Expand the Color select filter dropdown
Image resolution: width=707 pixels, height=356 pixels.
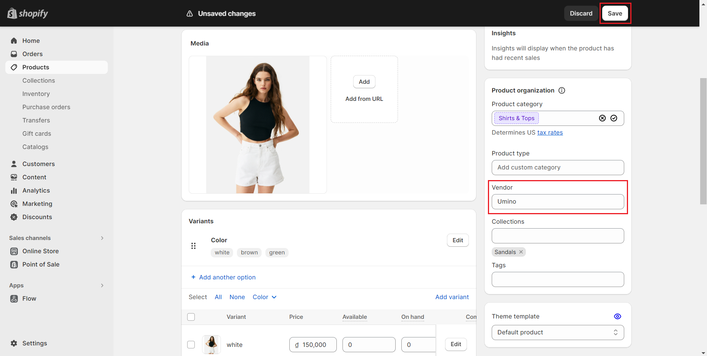[264, 297]
